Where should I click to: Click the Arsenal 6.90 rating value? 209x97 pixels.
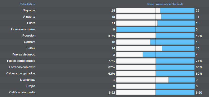click(199, 93)
